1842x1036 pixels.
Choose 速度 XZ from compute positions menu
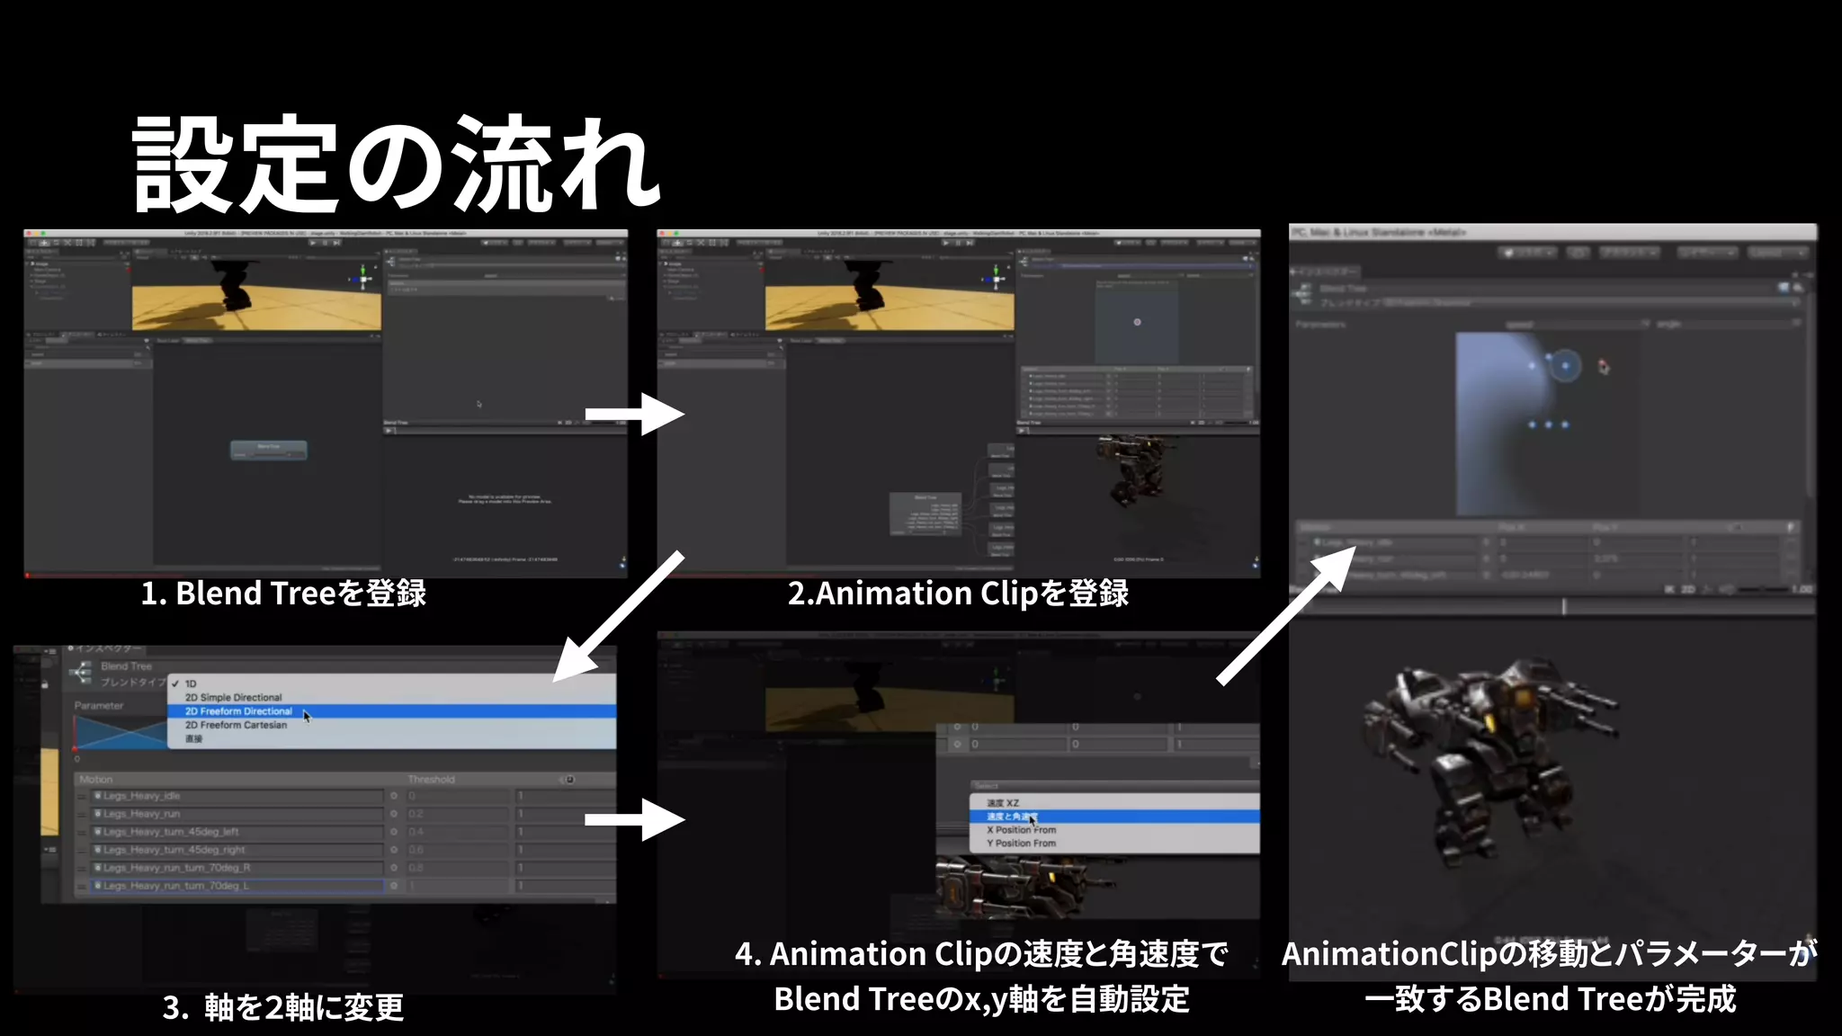point(1115,803)
